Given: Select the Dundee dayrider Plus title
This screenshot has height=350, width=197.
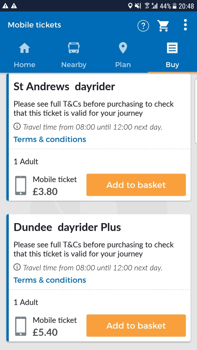Looking at the screenshot, I should click(x=67, y=227).
